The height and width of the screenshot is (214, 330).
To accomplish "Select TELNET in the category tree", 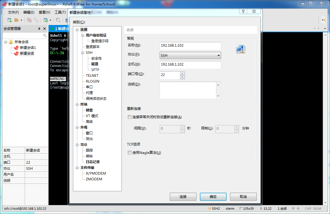I will (92, 75).
